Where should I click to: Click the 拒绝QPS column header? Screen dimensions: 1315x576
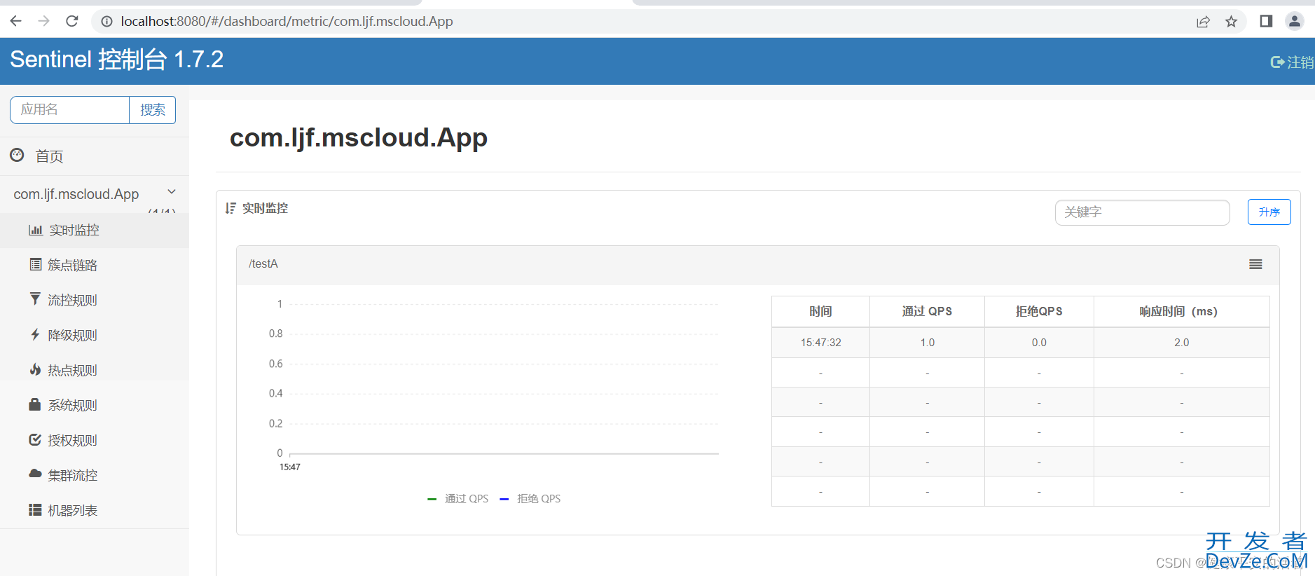tap(1039, 311)
